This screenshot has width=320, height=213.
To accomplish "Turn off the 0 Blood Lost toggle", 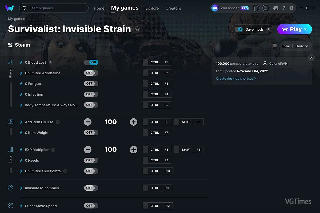I will coord(91,62).
